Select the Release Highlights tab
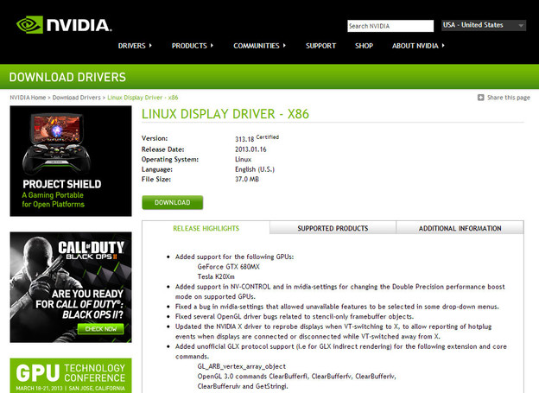 (206, 228)
